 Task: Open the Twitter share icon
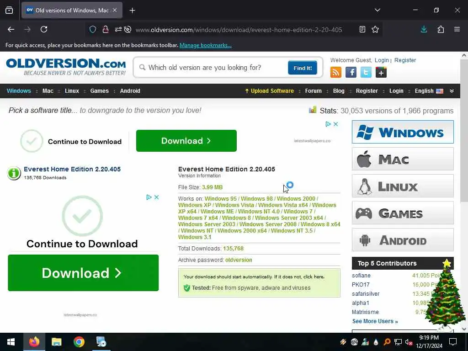pos(366,72)
